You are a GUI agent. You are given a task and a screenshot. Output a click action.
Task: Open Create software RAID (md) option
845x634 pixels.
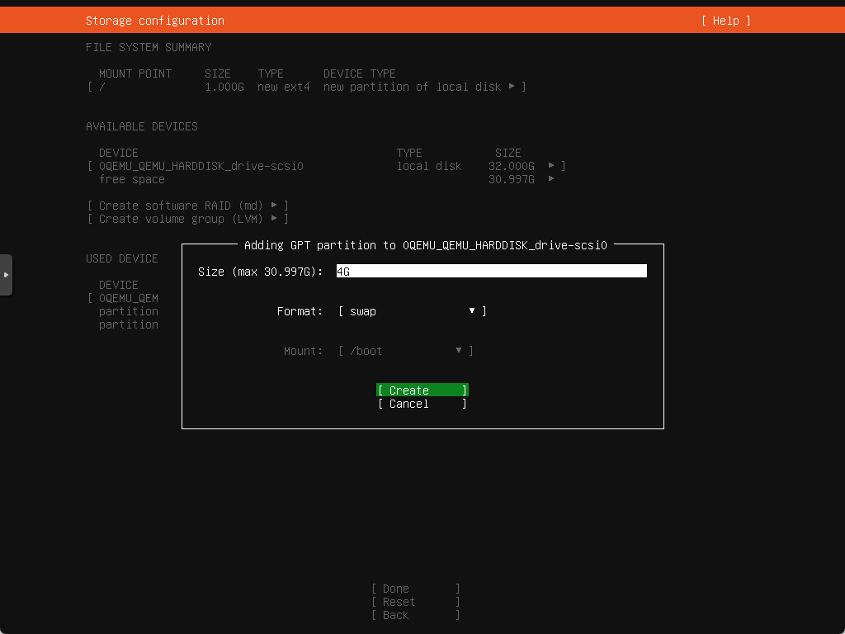pos(187,206)
